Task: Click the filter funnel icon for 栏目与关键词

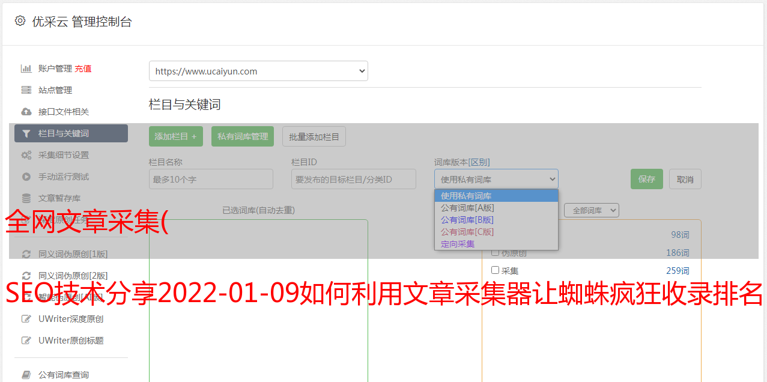Action: click(x=26, y=133)
